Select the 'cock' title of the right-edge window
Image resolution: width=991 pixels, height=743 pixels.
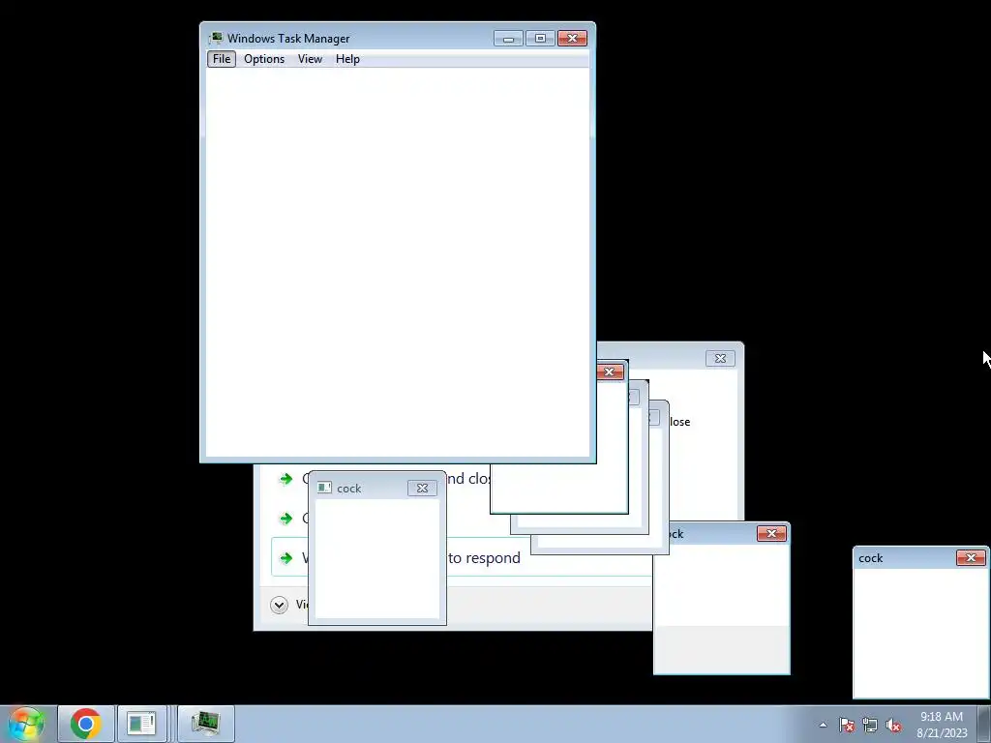tap(870, 558)
